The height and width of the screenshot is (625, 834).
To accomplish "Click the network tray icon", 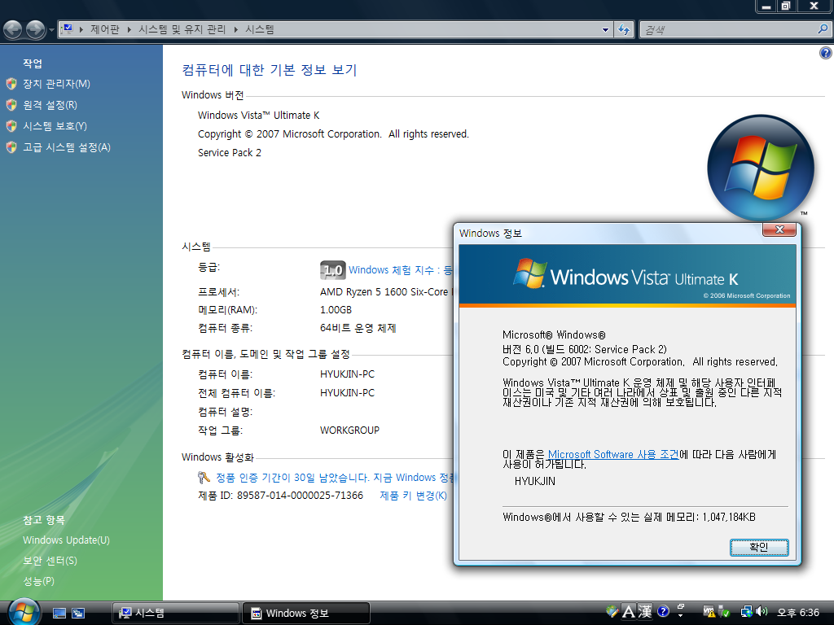I will (747, 612).
